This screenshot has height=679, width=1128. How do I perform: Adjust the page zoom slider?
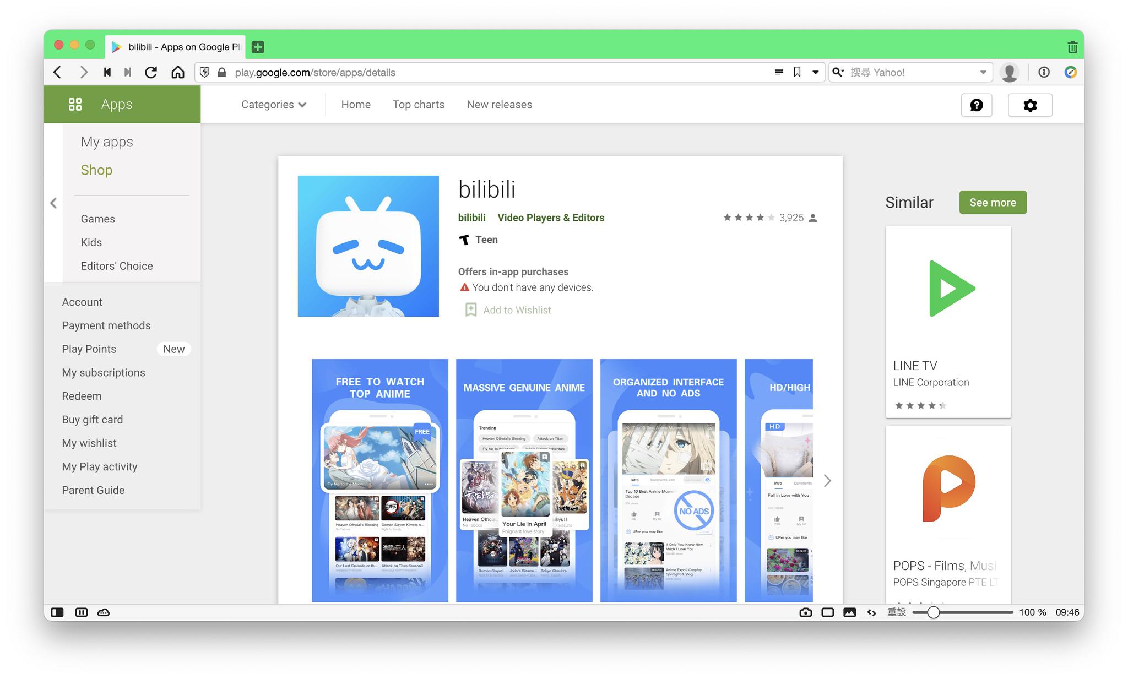tap(933, 612)
